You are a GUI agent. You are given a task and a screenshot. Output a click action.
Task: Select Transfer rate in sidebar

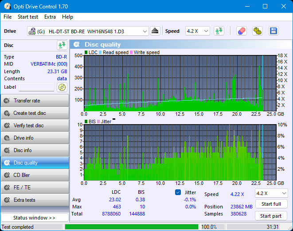[x=35, y=101]
